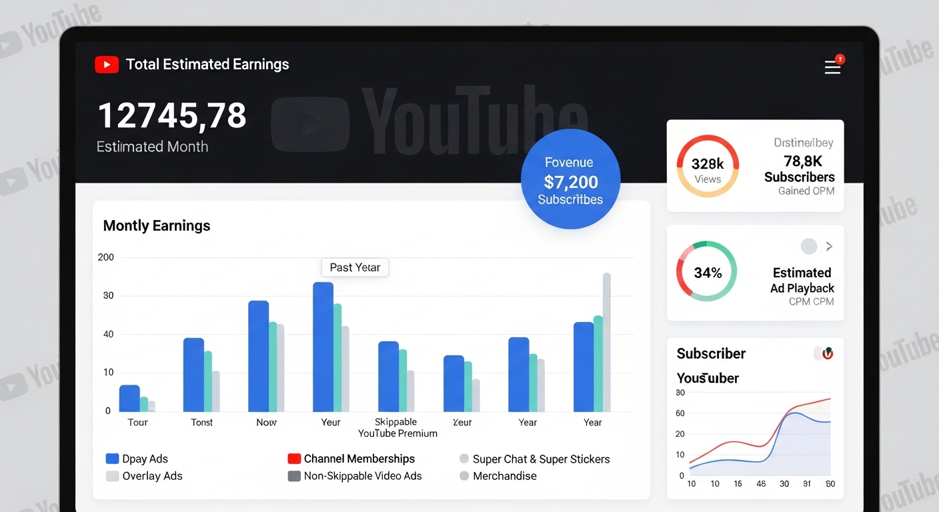Open the hamburger menu with notification badge

832,67
